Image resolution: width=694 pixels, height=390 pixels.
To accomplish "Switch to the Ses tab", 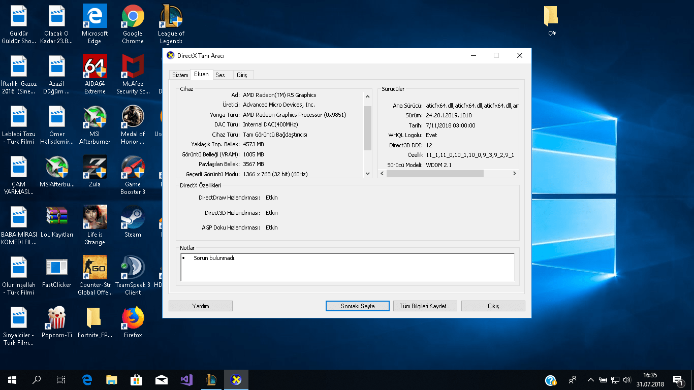I will point(220,75).
